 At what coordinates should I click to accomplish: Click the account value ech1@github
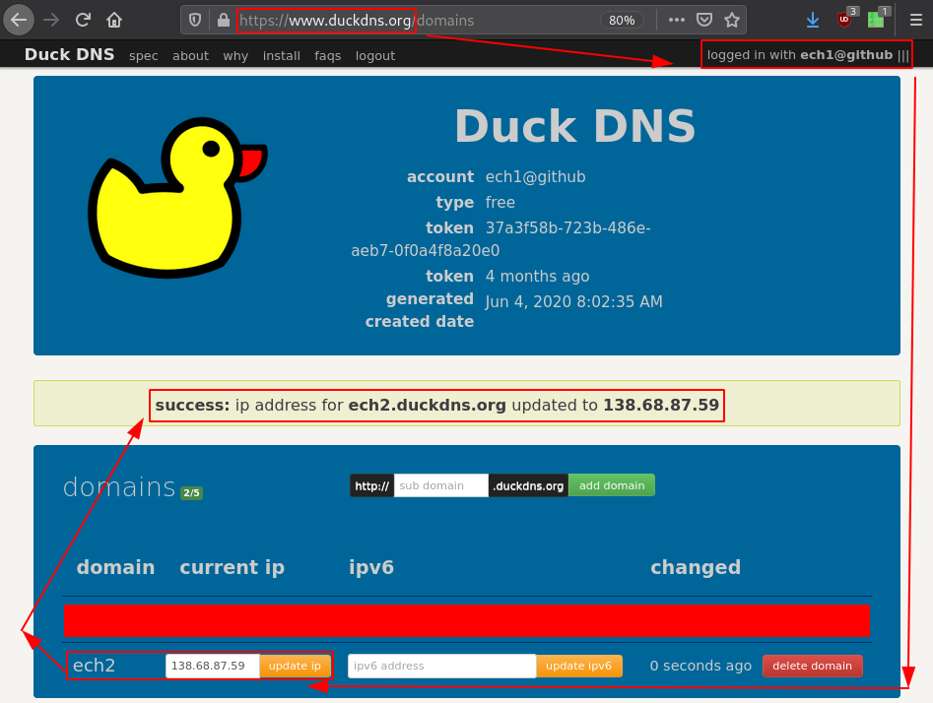point(536,176)
